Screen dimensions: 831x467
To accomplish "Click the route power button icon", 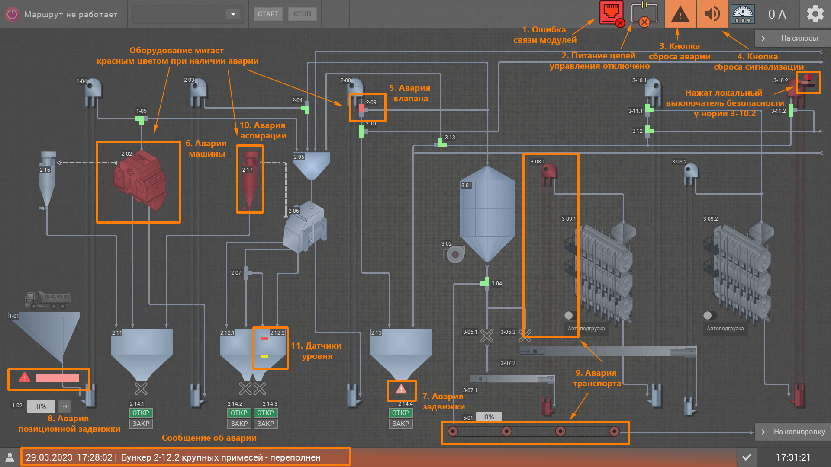I will [12, 14].
